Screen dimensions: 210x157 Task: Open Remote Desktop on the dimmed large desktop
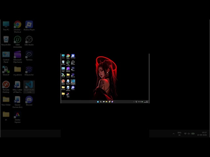coord(6,87)
